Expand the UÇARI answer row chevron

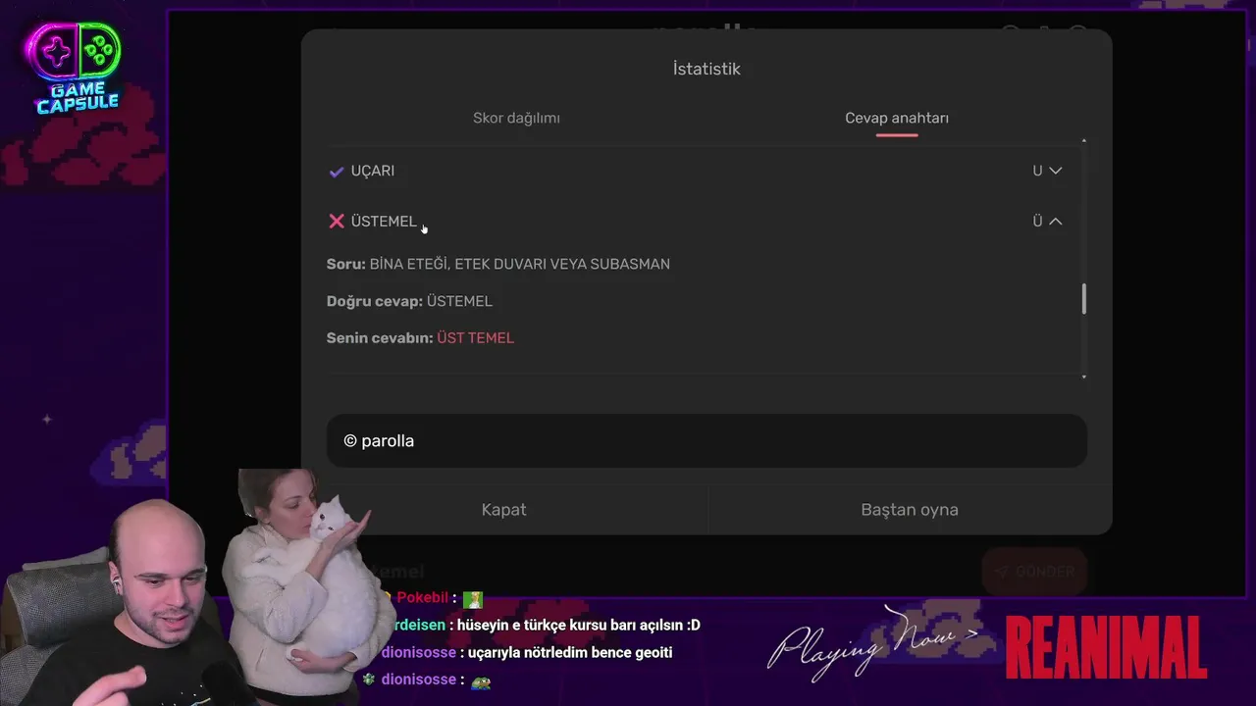1056,171
